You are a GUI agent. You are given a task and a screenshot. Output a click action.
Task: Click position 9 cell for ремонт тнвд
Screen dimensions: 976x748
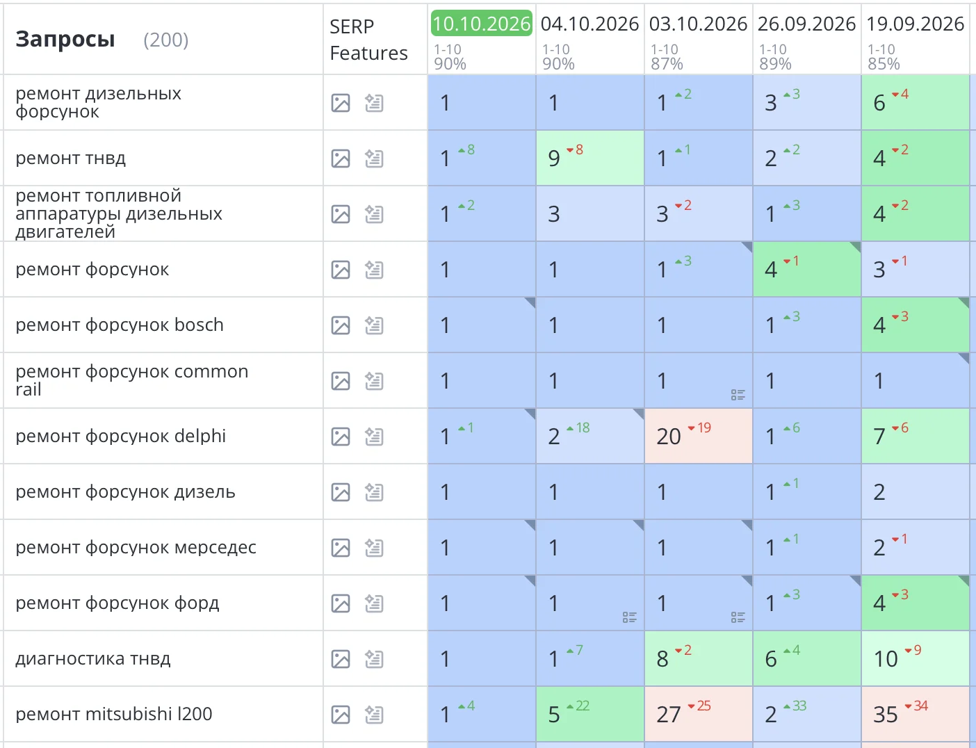[x=590, y=158]
